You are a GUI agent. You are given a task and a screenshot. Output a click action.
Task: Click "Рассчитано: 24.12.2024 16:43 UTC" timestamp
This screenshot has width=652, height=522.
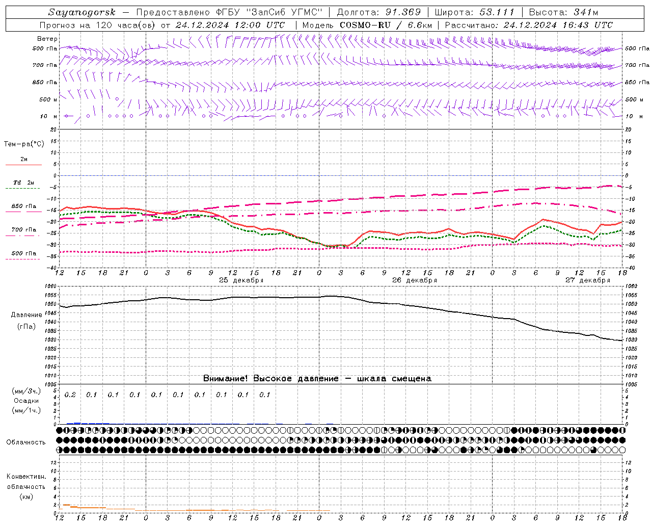[x=529, y=25]
